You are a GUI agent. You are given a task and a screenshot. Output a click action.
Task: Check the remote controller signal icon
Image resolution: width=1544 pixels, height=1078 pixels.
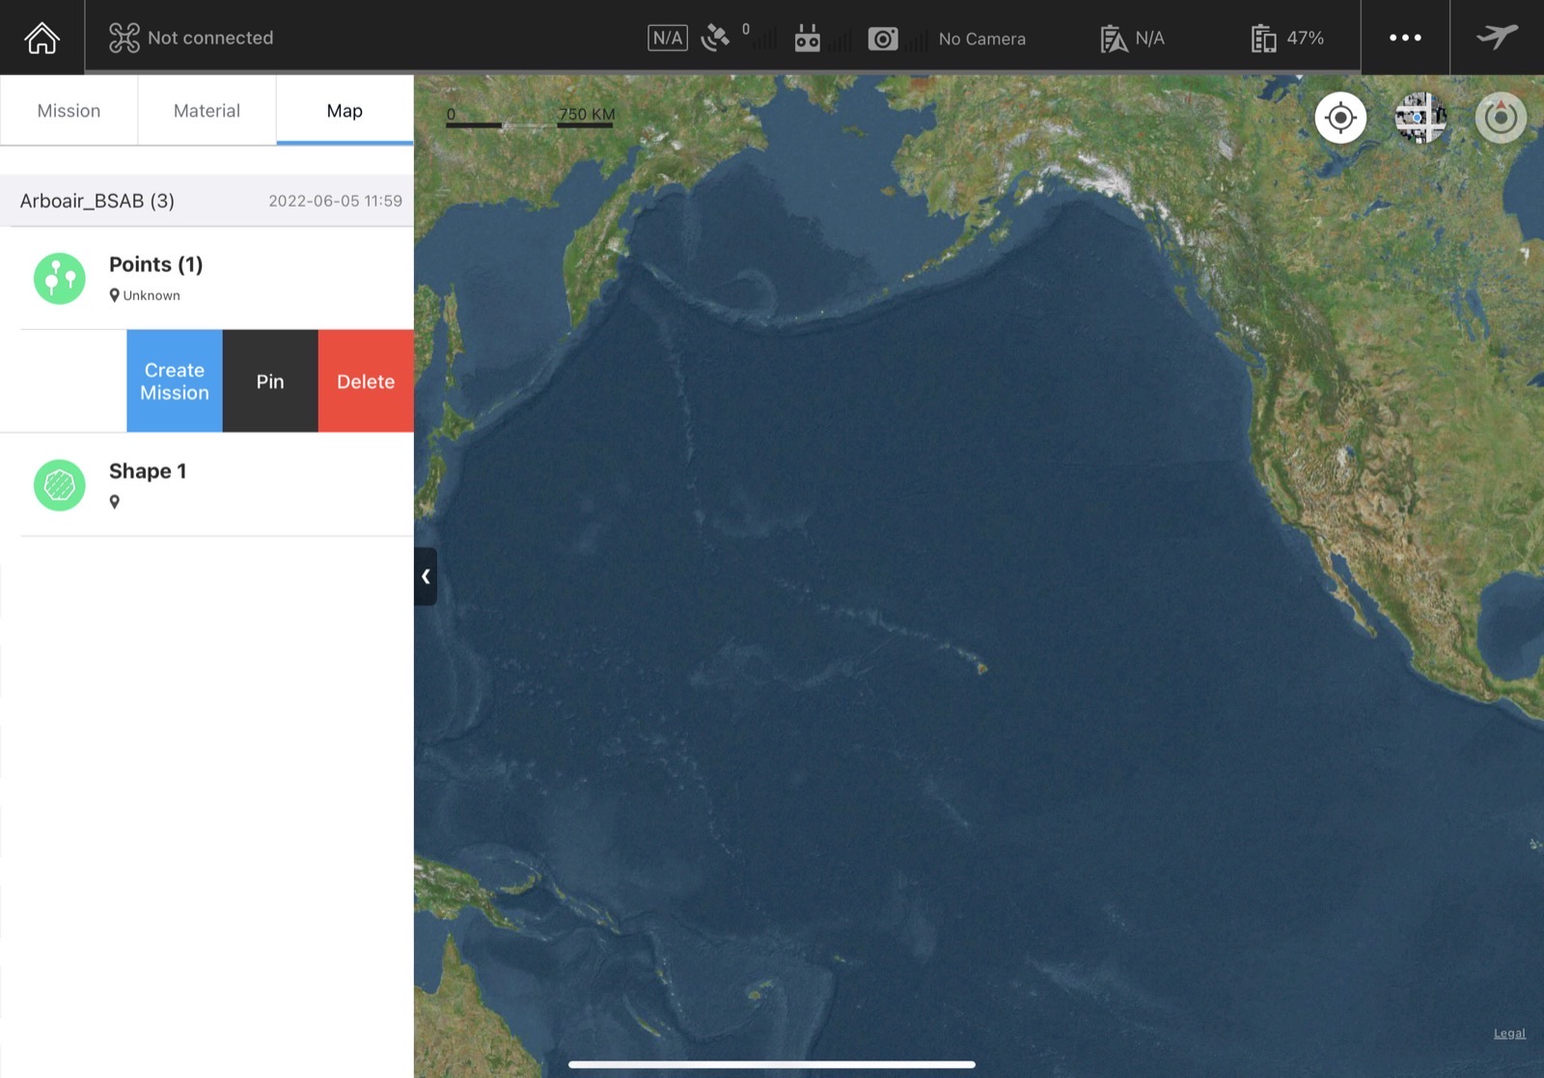pos(808,38)
